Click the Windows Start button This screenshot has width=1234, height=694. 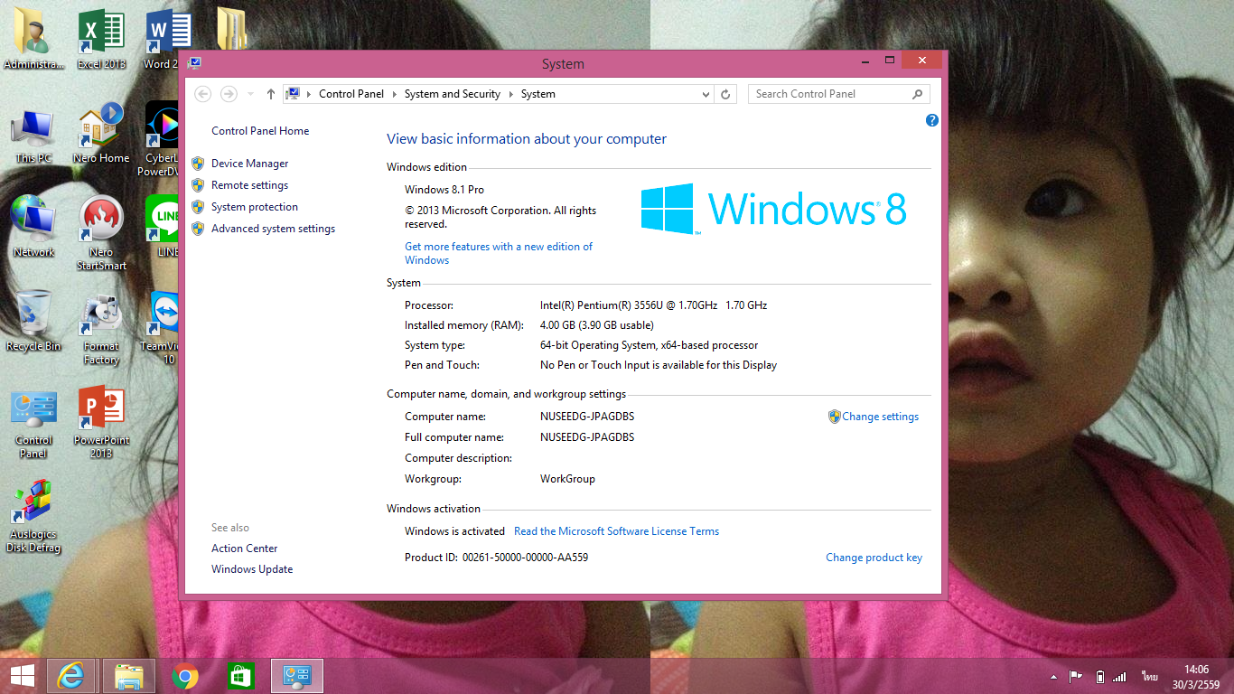pyautogui.click(x=23, y=676)
